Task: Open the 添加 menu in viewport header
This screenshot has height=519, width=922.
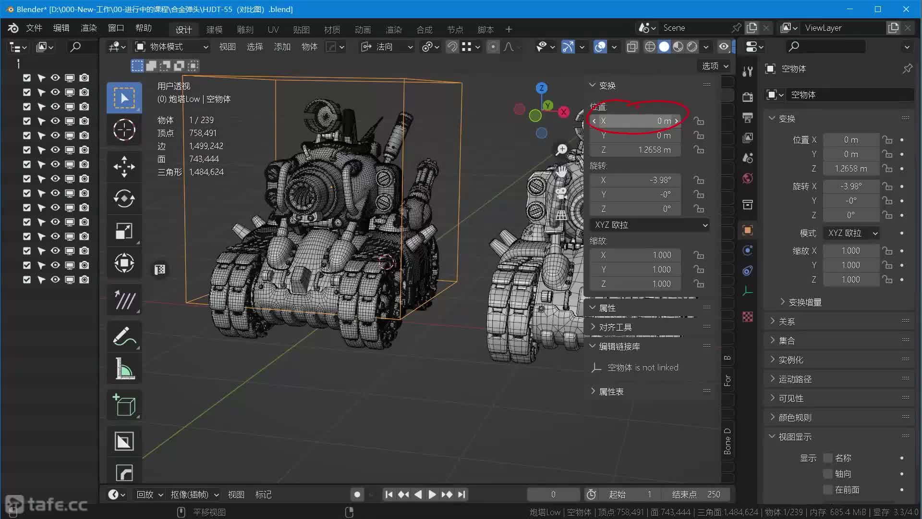Action: click(282, 47)
